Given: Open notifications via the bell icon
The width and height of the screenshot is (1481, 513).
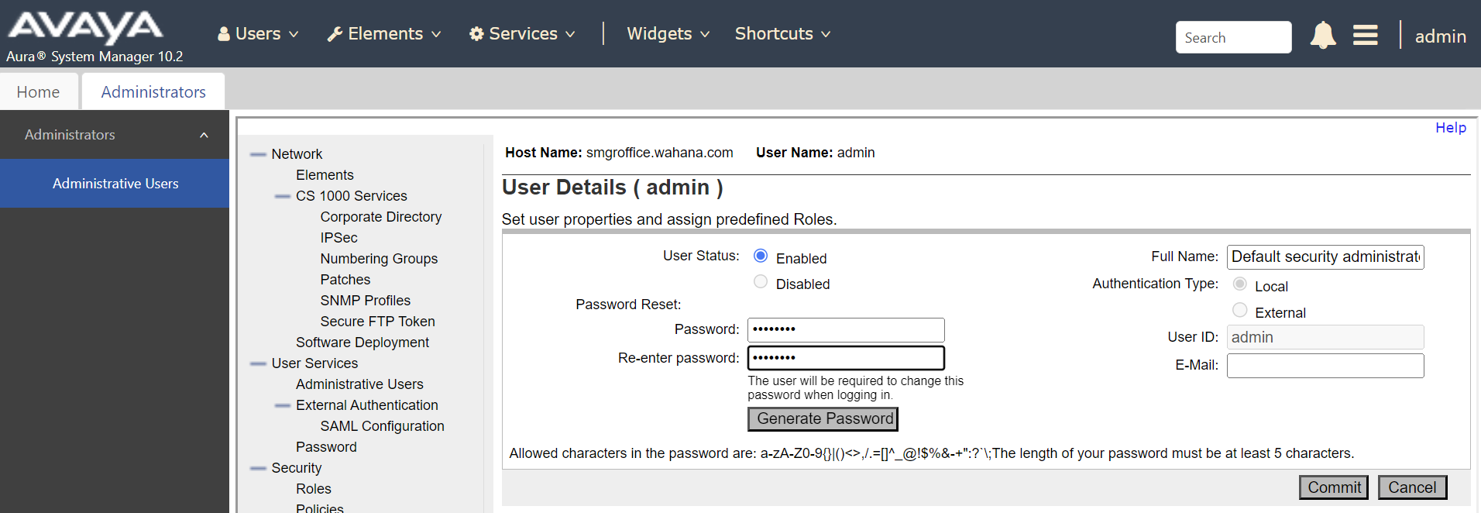Looking at the screenshot, I should coord(1323,35).
